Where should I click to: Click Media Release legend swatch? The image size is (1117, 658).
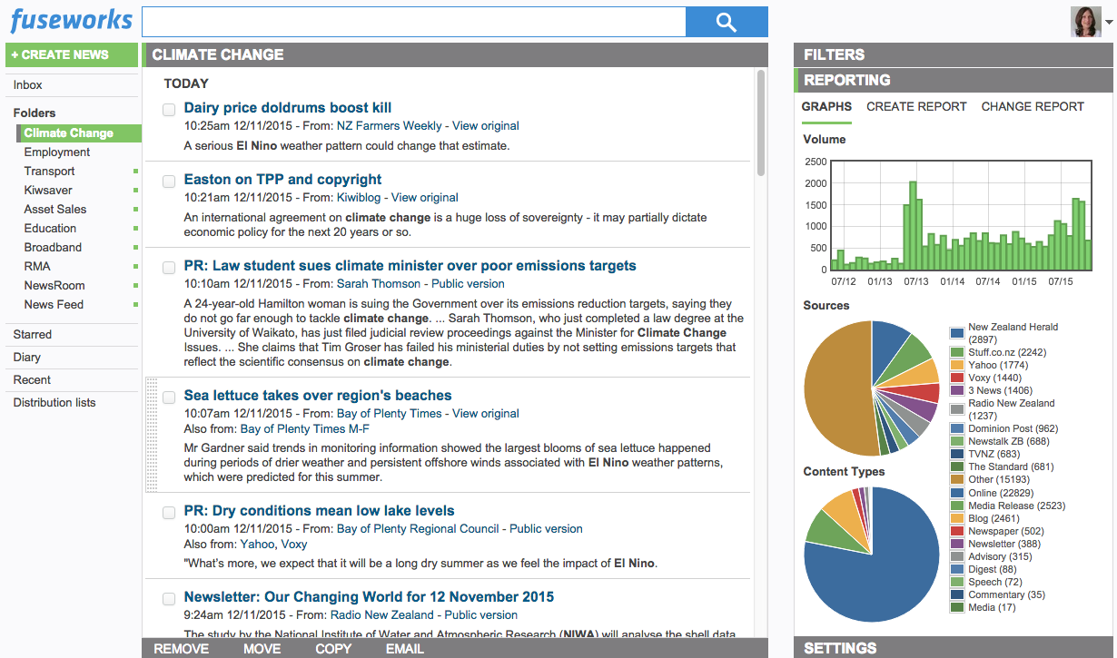pos(957,506)
